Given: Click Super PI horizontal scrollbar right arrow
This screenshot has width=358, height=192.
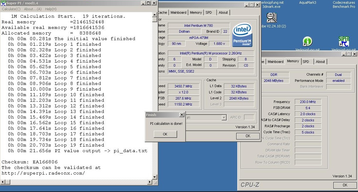Looking at the screenshot, I should (x=150, y=182).
